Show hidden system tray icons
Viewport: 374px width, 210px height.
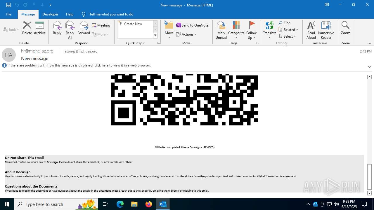308,204
